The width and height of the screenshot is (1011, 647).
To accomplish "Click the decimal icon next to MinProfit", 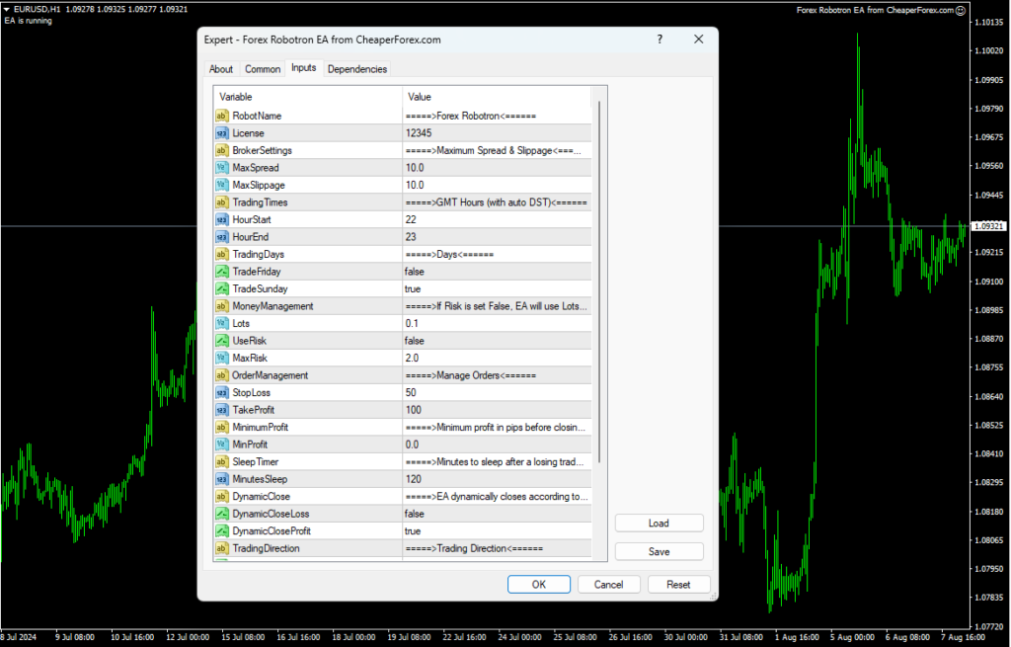I will [x=222, y=444].
